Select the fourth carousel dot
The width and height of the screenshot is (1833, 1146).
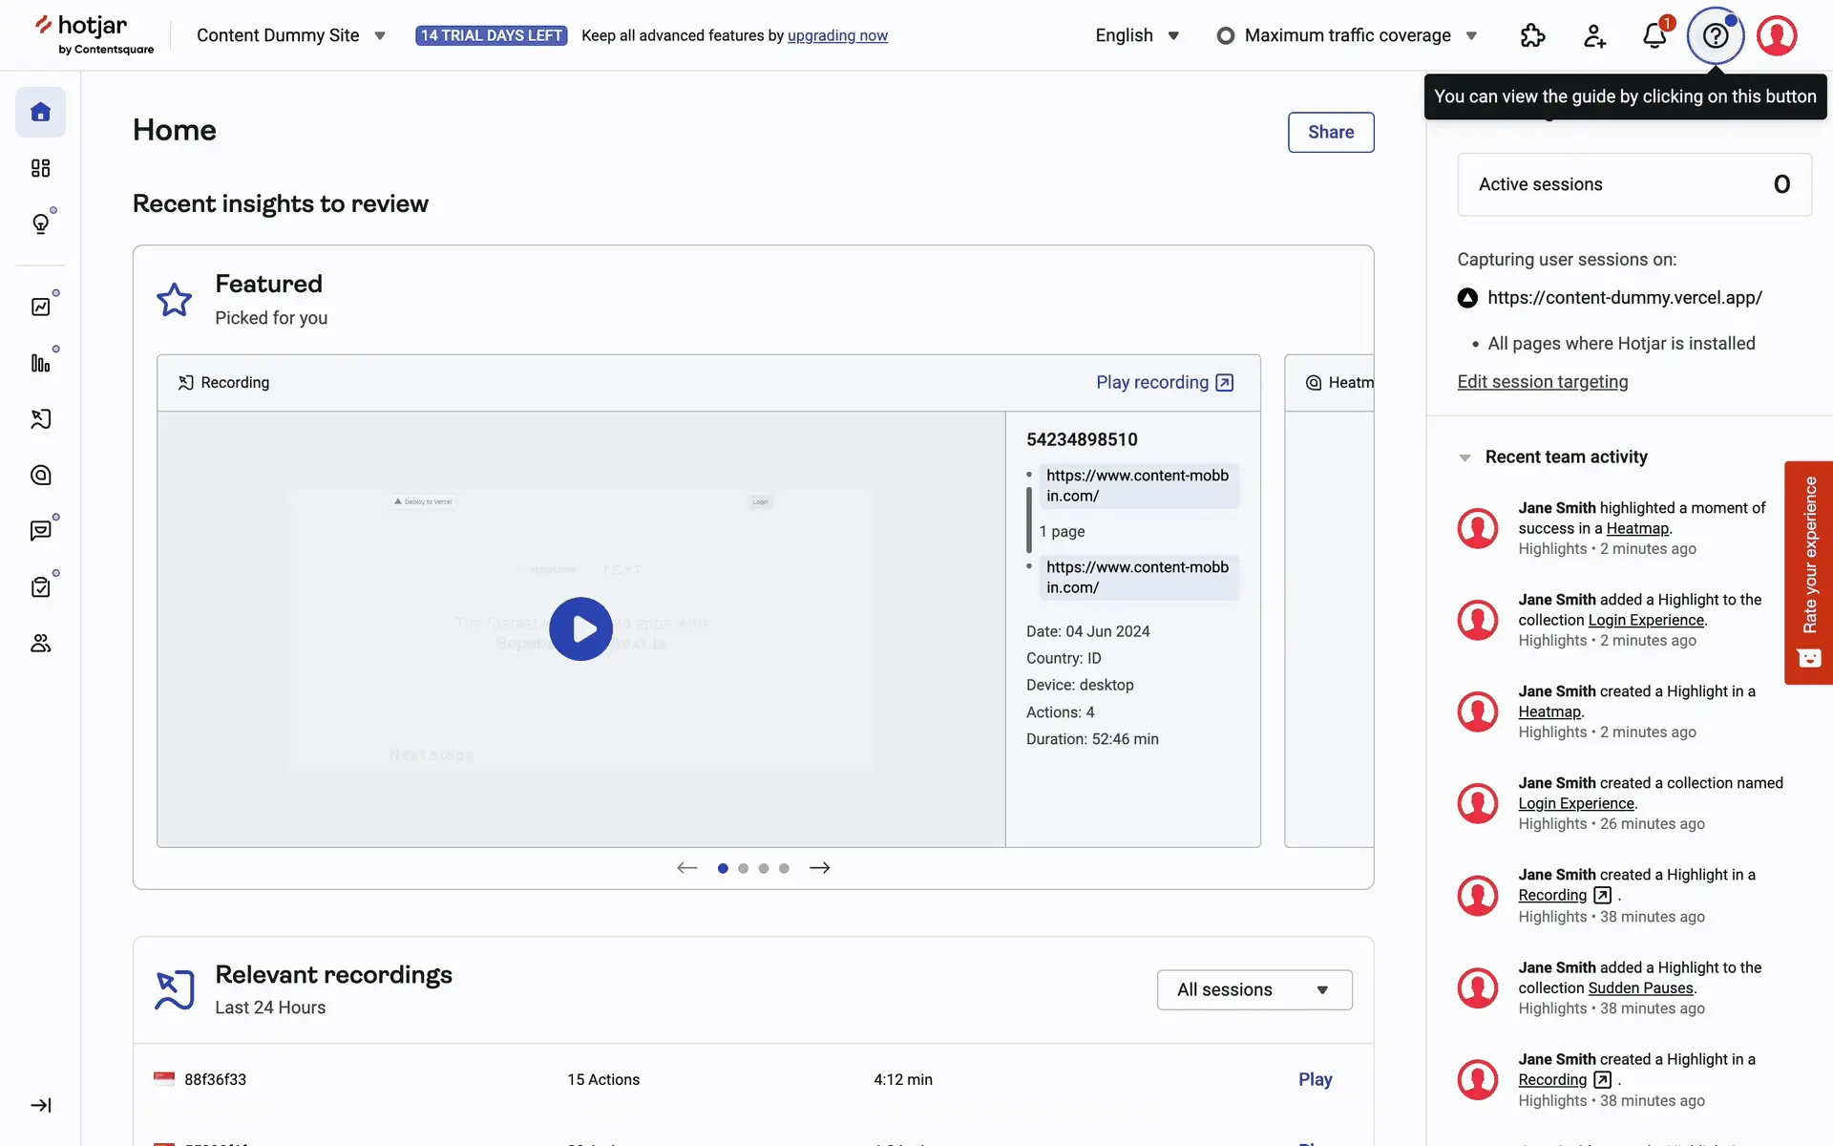(784, 868)
